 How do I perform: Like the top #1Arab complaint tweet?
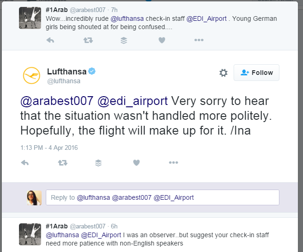[161, 40]
